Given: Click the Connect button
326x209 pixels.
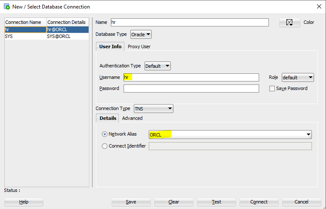Looking at the screenshot, I should click(x=259, y=202).
